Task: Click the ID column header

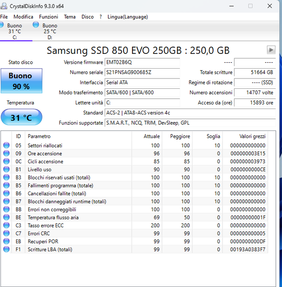Action: 18,136
